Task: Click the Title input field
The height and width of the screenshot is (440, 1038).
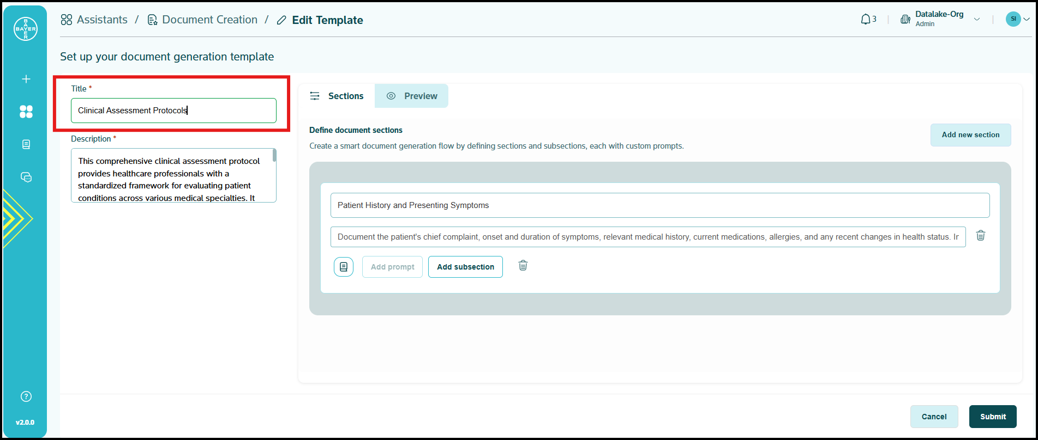Action: click(x=173, y=111)
